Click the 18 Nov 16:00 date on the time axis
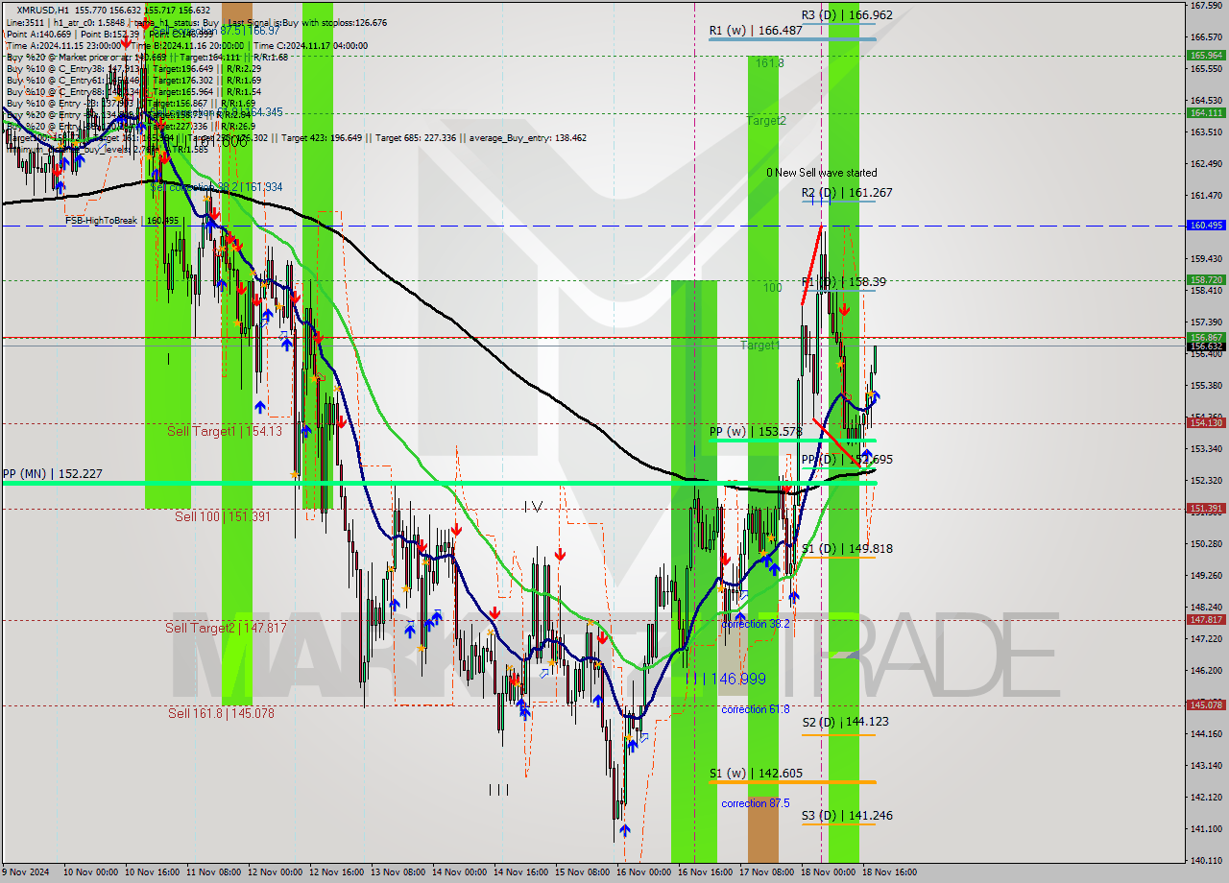This screenshot has width=1229, height=883. tap(889, 872)
